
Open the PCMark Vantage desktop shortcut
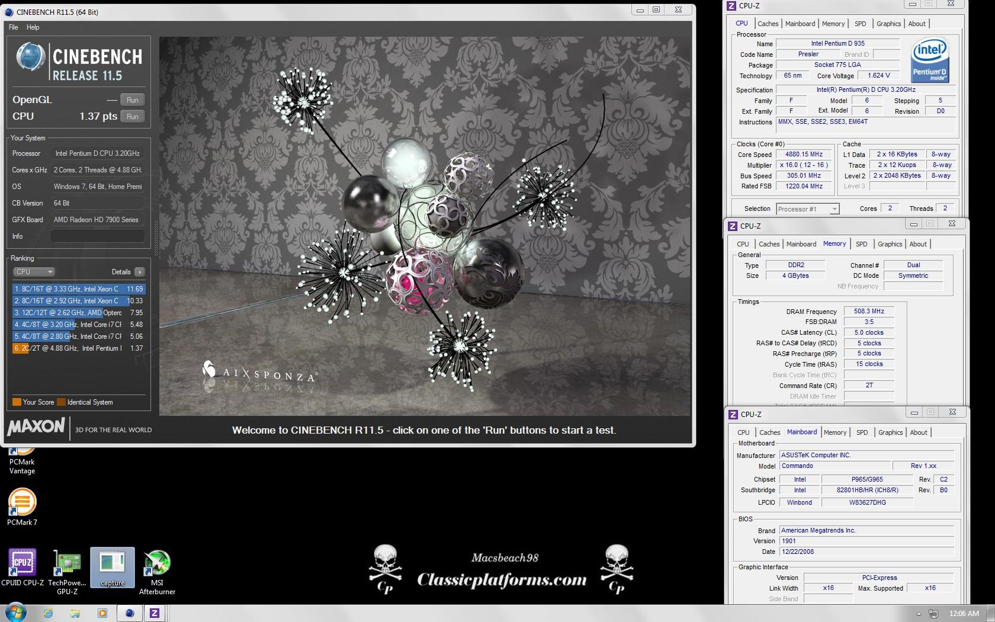pyautogui.click(x=22, y=461)
